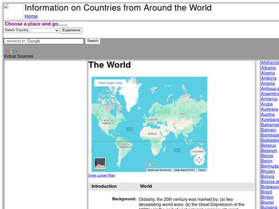The width and height of the screenshot is (279, 209).
Task: Click the EUROPE label on the map
Action: pyautogui.click(x=153, y=120)
